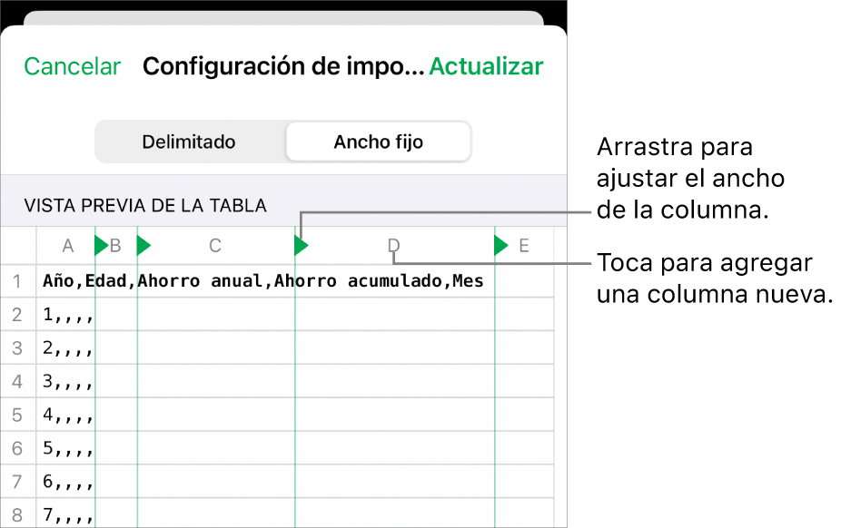Tap the green arrow after column C
The width and height of the screenshot is (841, 528).
click(x=300, y=245)
